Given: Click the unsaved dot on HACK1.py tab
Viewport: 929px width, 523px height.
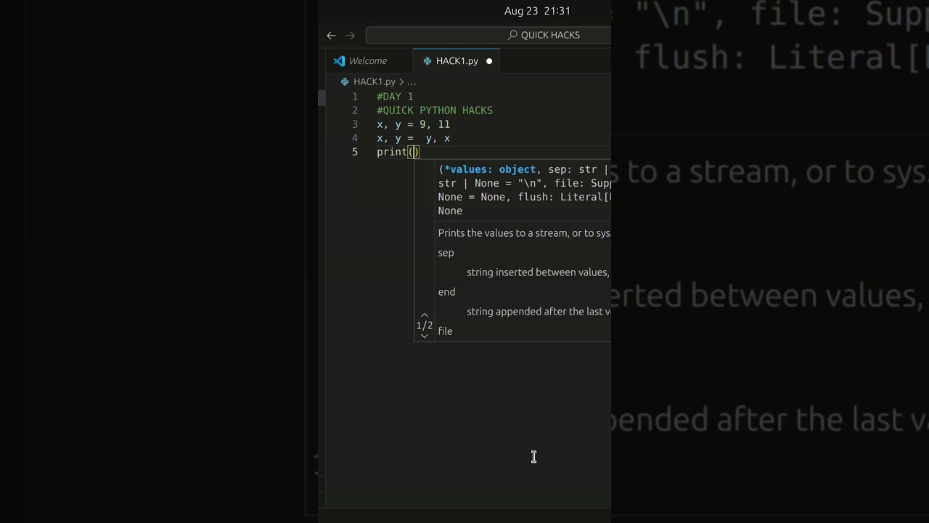Looking at the screenshot, I should coord(489,61).
